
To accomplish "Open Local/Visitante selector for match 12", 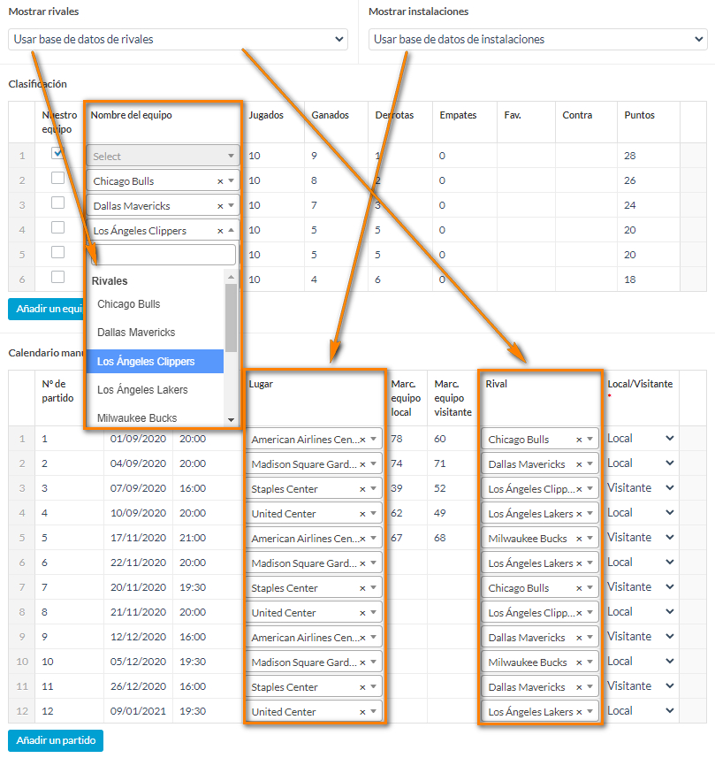I will tap(641, 710).
